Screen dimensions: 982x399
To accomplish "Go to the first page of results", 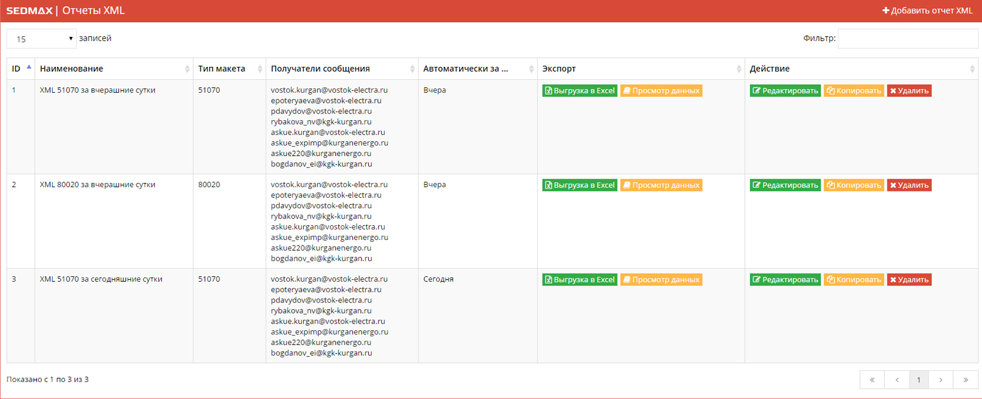I will pos(872,380).
